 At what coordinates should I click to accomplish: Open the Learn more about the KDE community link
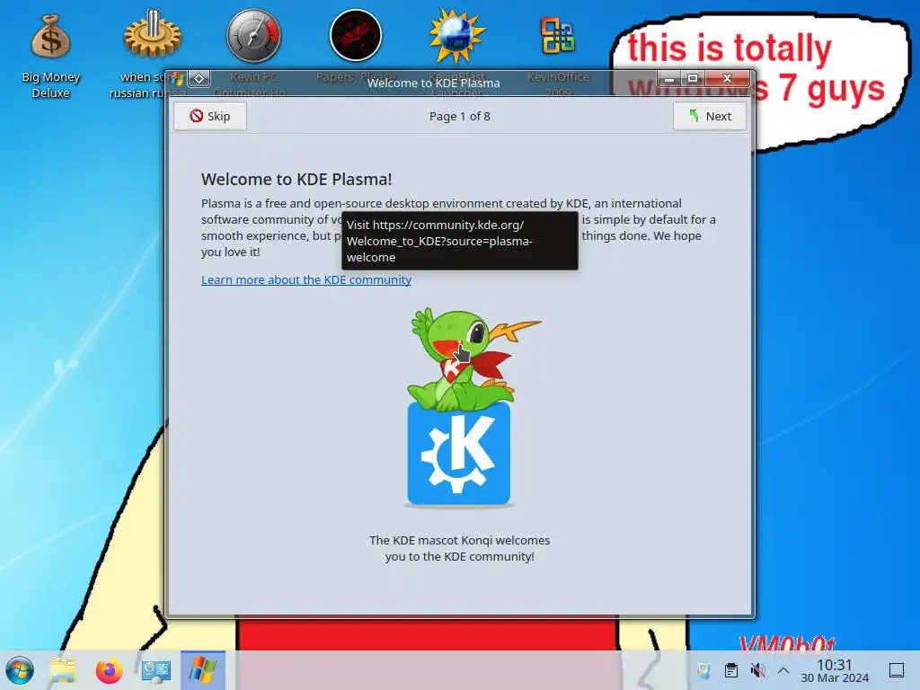[x=306, y=280]
